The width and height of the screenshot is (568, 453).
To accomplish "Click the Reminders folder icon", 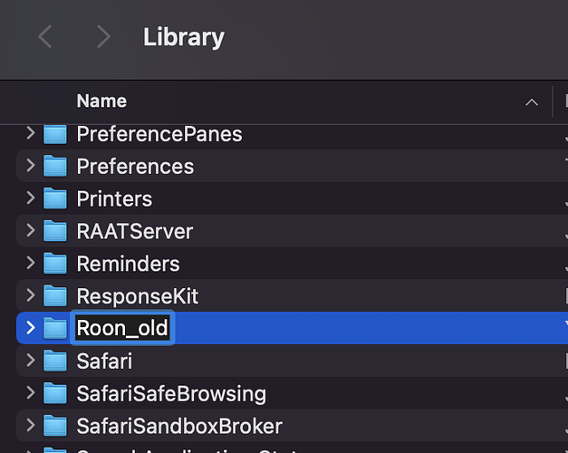I will point(56,265).
